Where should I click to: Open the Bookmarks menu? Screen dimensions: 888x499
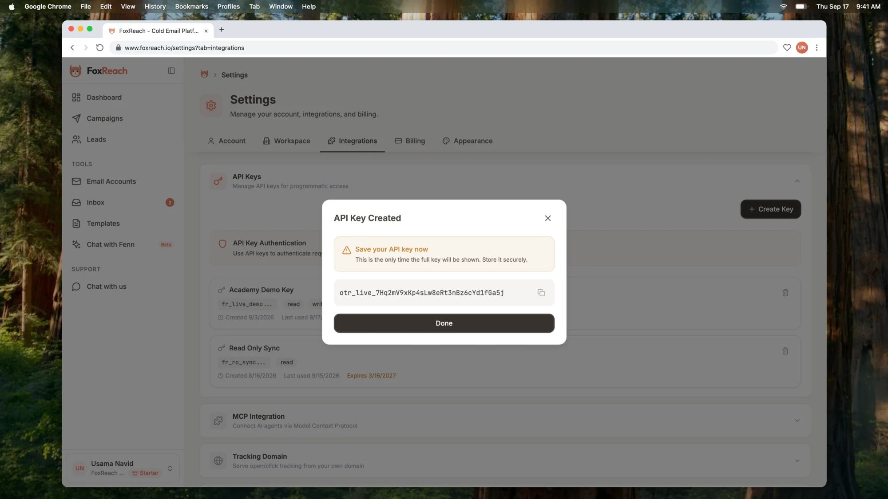point(191,6)
